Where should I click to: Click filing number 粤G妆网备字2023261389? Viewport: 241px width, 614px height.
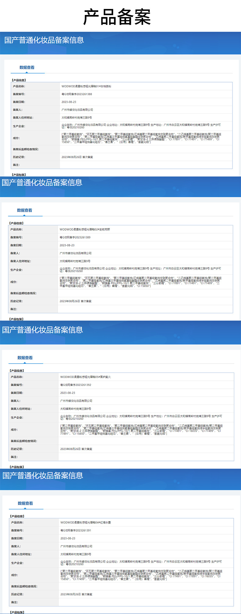coord(75,237)
